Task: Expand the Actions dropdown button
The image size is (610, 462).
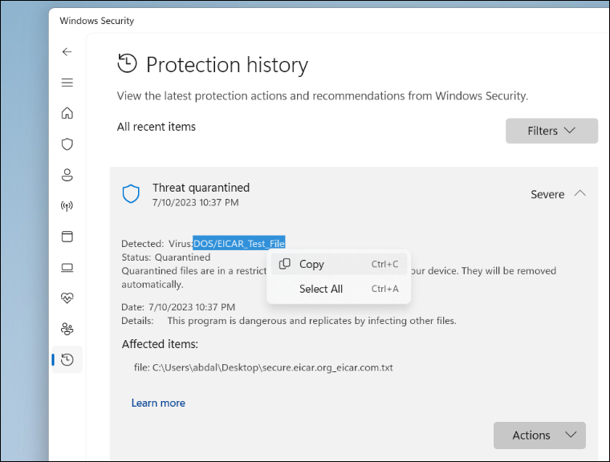Action: pyautogui.click(x=539, y=436)
